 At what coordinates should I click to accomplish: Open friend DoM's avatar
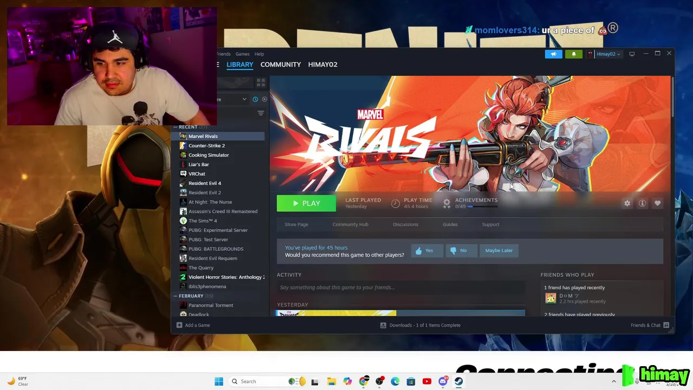(x=551, y=298)
